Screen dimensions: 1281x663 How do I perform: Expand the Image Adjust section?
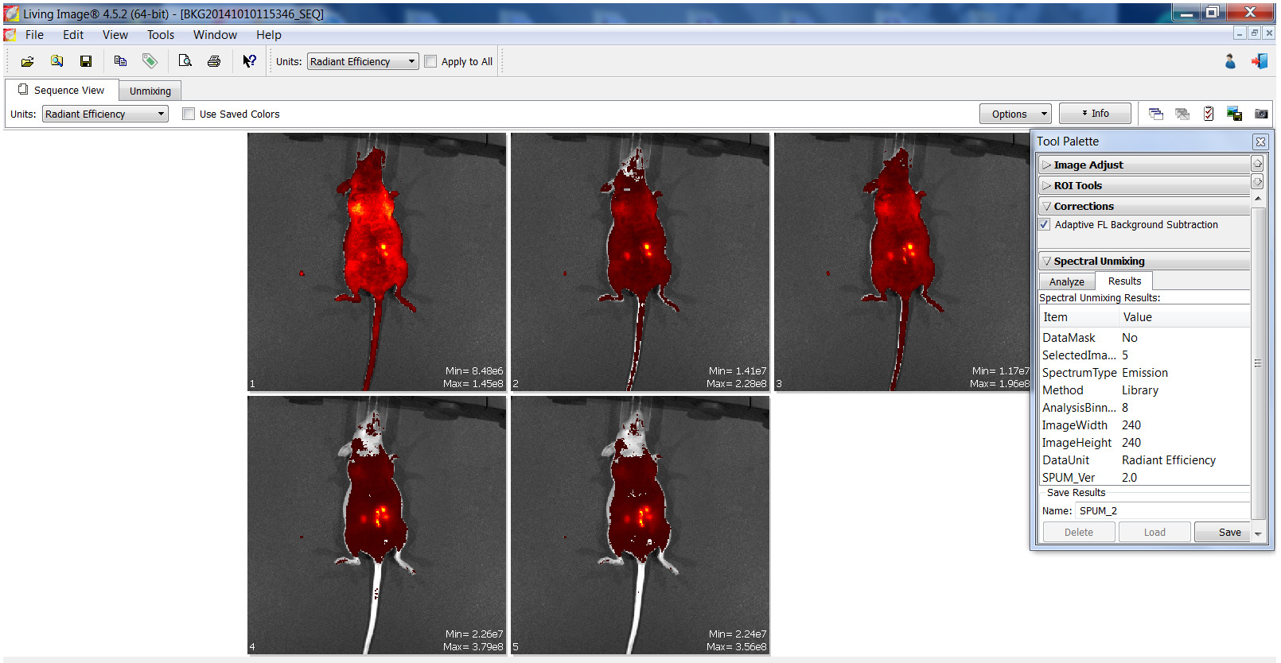point(1144,165)
